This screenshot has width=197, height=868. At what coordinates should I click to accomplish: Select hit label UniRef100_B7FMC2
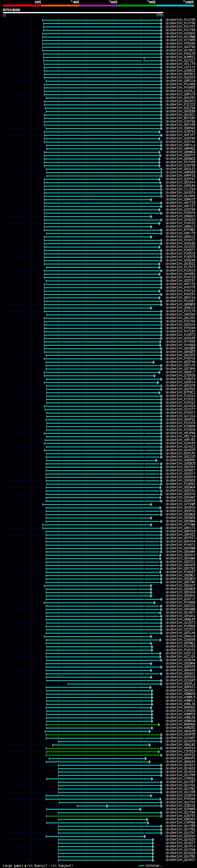[x=180, y=393]
